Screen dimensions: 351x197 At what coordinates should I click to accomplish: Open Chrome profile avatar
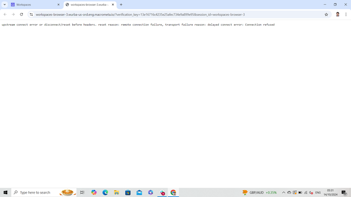[337, 15]
